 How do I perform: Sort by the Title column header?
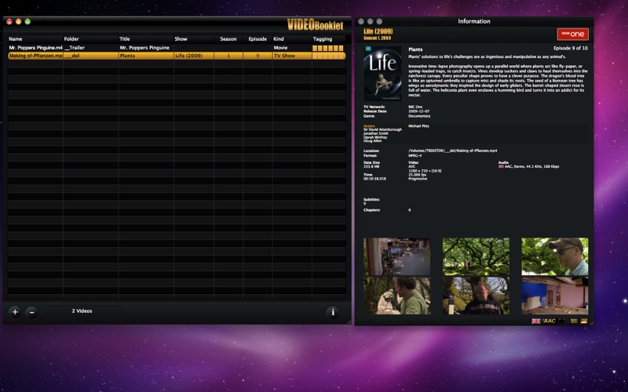click(146, 38)
